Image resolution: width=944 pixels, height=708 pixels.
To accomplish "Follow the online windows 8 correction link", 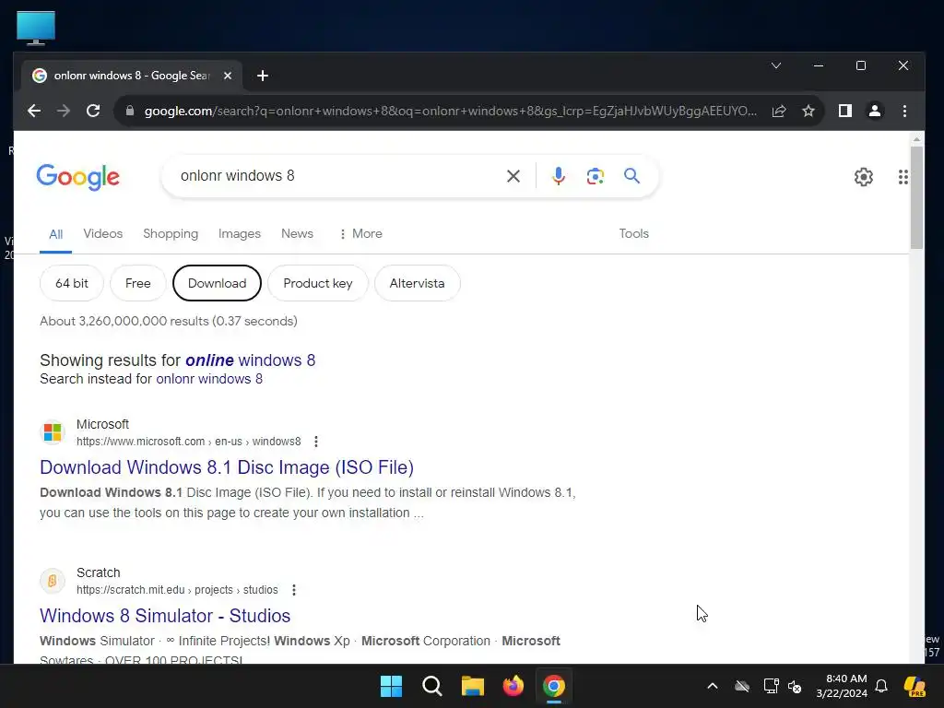I will coord(251,360).
